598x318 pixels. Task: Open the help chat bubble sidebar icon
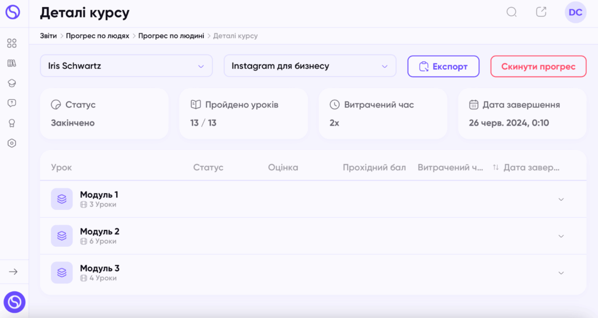click(x=12, y=103)
